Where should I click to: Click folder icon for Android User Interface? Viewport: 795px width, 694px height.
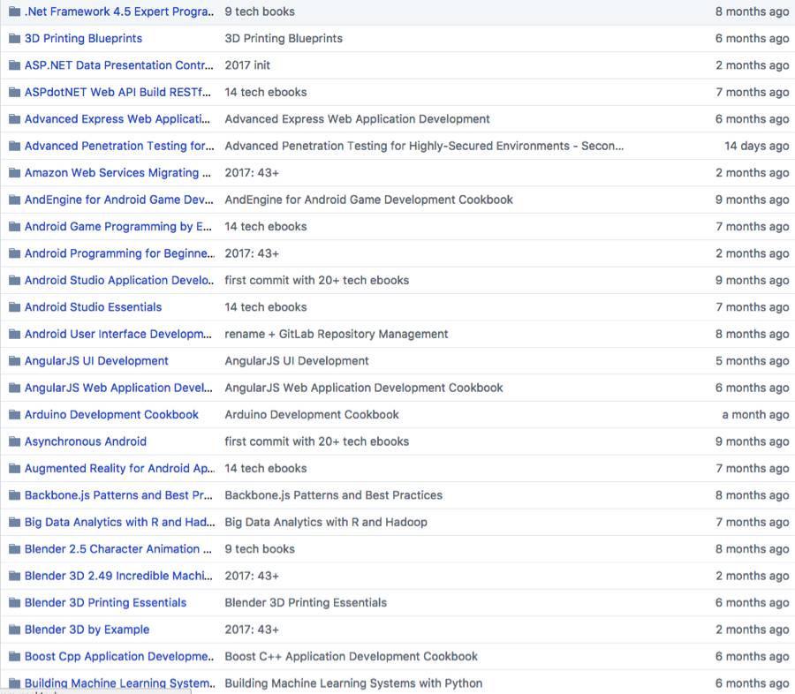click(15, 334)
